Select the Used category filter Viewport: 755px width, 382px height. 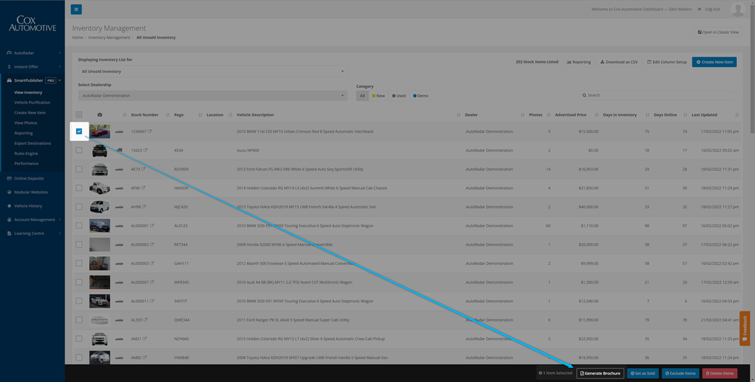tap(399, 96)
